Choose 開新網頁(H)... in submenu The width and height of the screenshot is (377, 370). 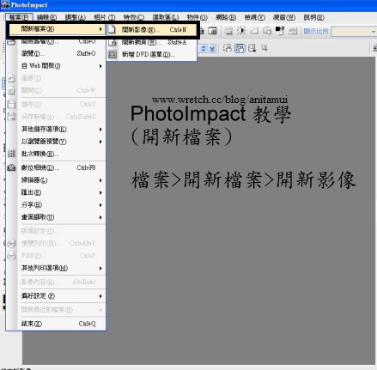[152, 42]
